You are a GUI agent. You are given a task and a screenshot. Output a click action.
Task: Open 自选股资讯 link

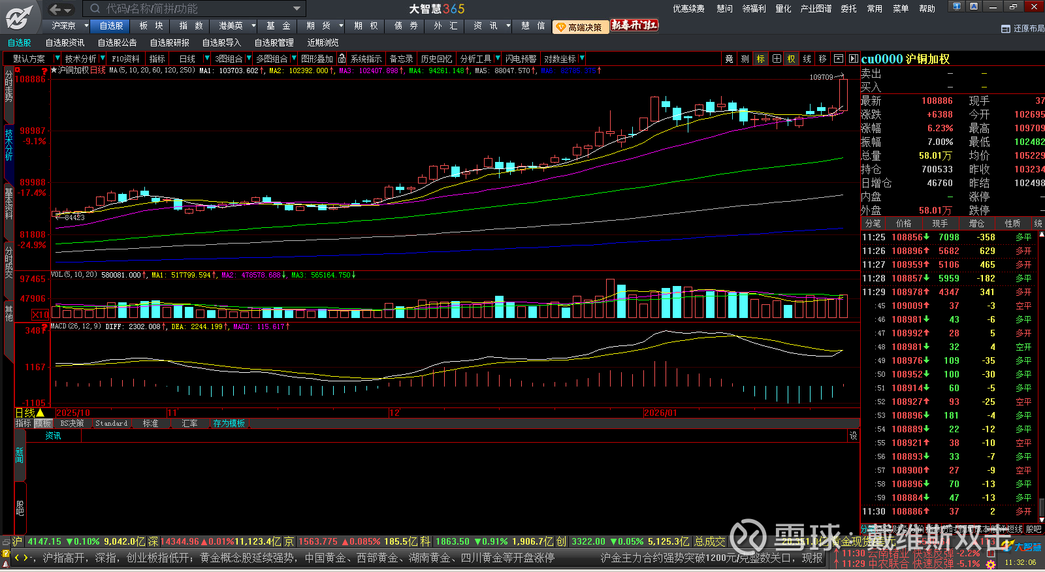(x=65, y=43)
